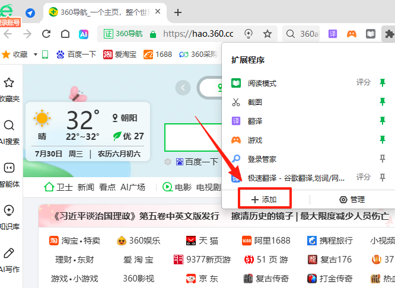Click the 添加 extension button
The width and height of the screenshot is (395, 288).
click(265, 200)
